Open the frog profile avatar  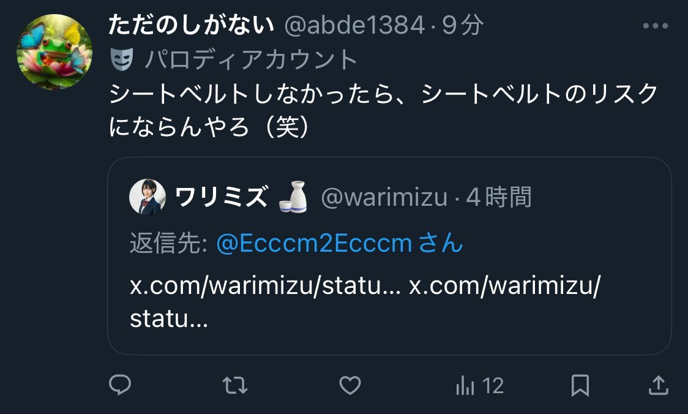[x=54, y=52]
